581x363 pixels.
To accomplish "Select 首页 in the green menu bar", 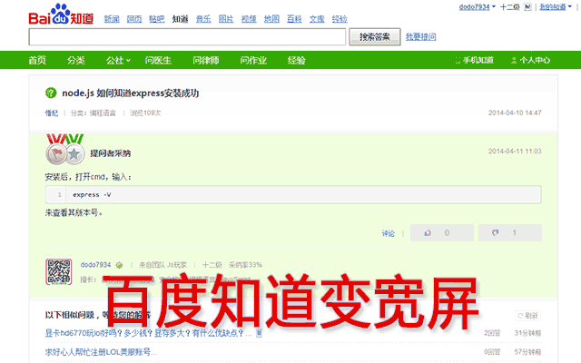I will [x=37, y=60].
